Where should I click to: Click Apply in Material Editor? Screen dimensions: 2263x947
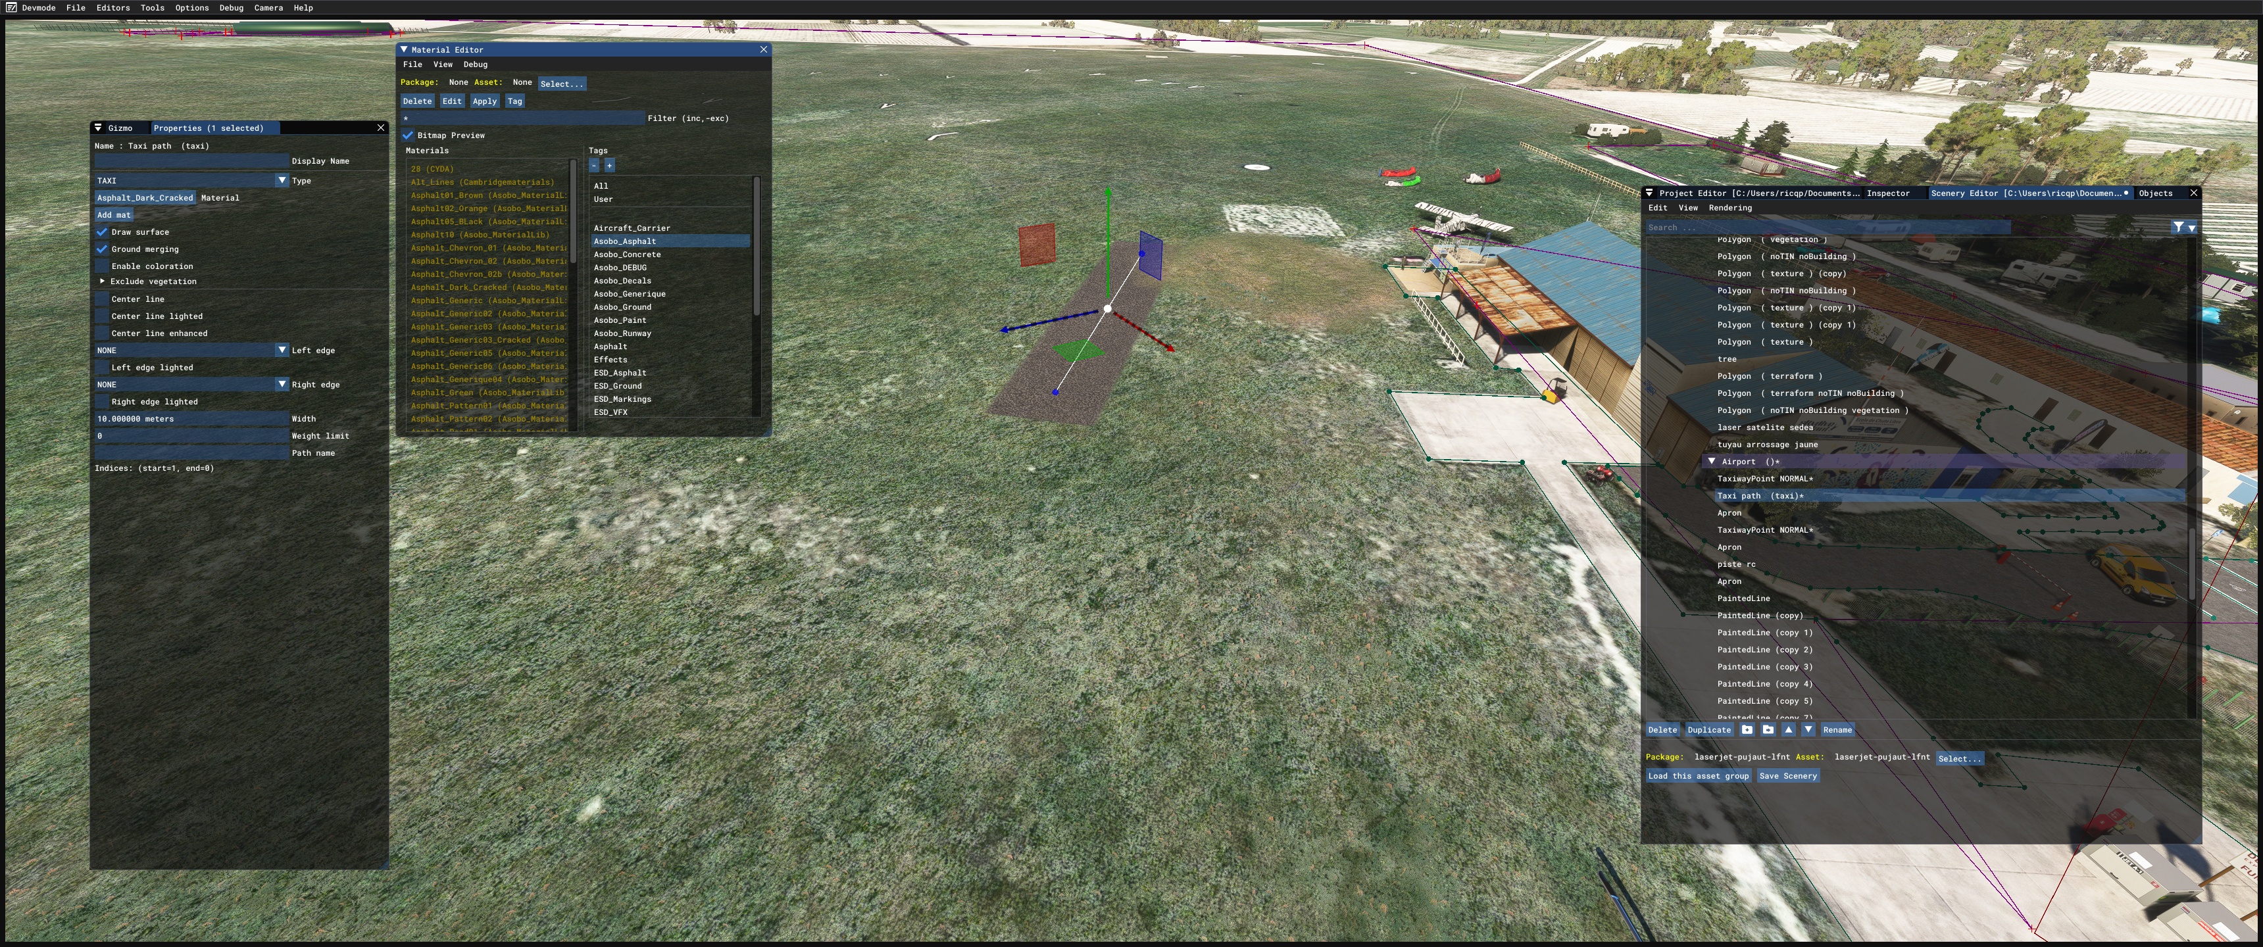[485, 102]
